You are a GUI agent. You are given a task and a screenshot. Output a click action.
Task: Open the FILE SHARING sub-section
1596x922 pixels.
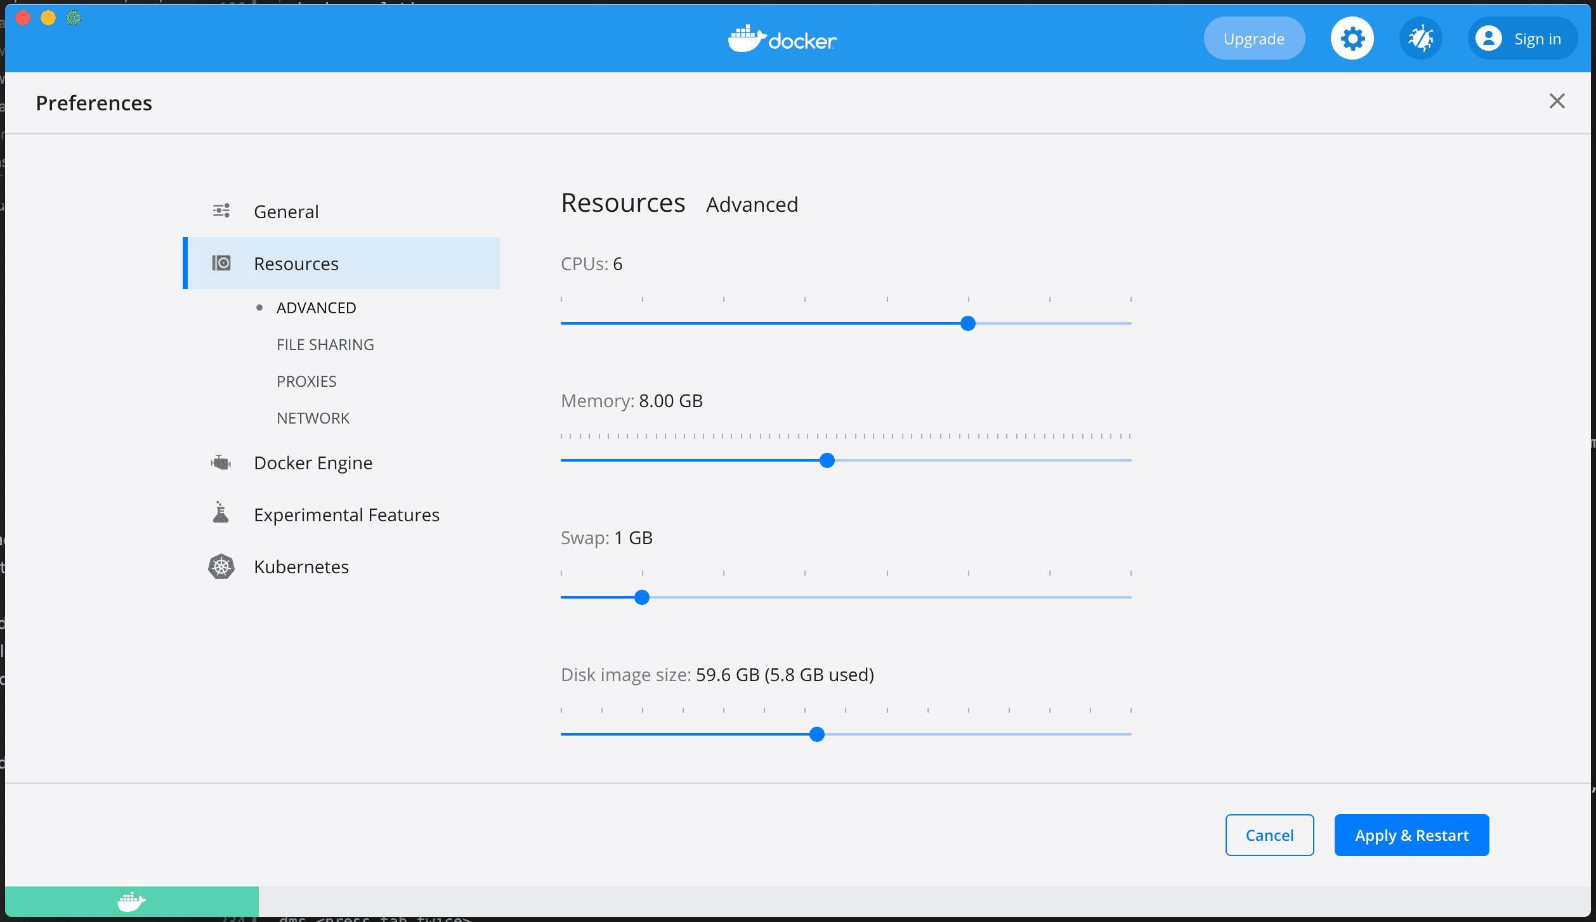tap(325, 344)
